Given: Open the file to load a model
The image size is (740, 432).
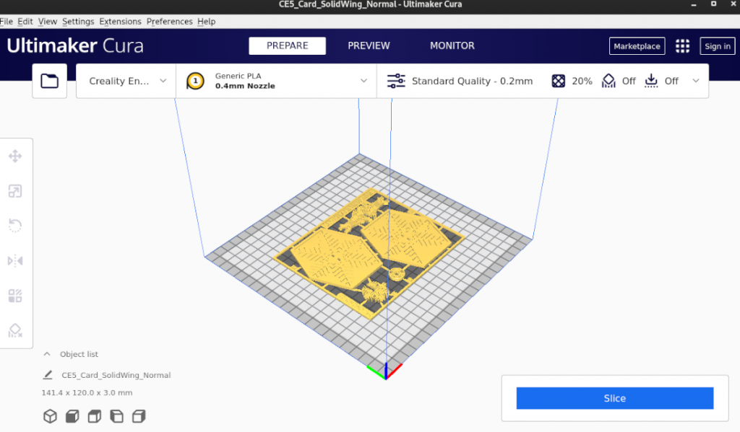Looking at the screenshot, I should 49,81.
